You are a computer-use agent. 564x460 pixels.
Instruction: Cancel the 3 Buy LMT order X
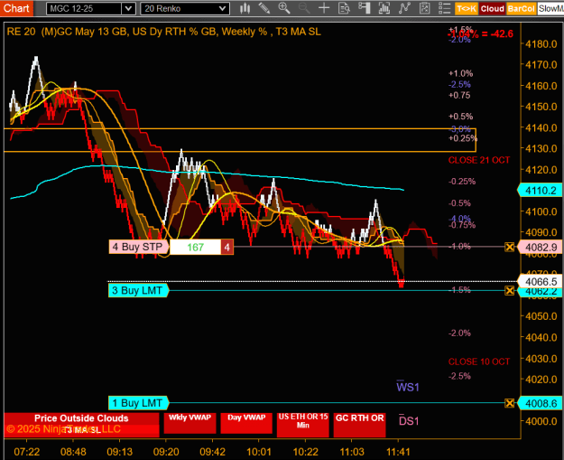[x=509, y=290]
